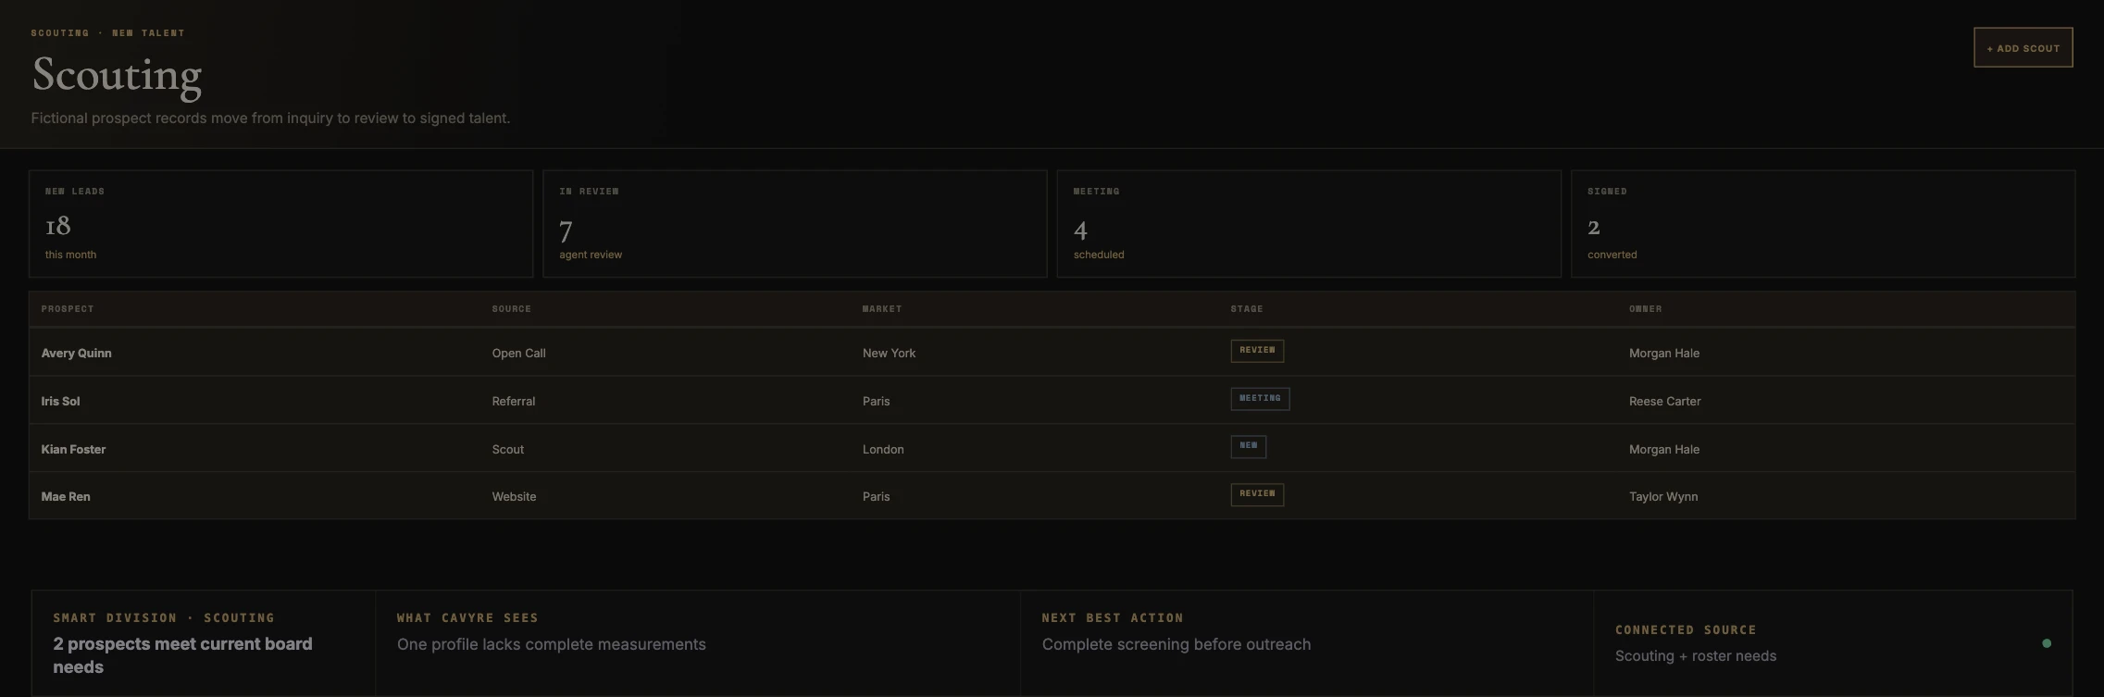The height and width of the screenshot is (697, 2104).
Task: Sort by the Market column header
Action: pos(882,309)
